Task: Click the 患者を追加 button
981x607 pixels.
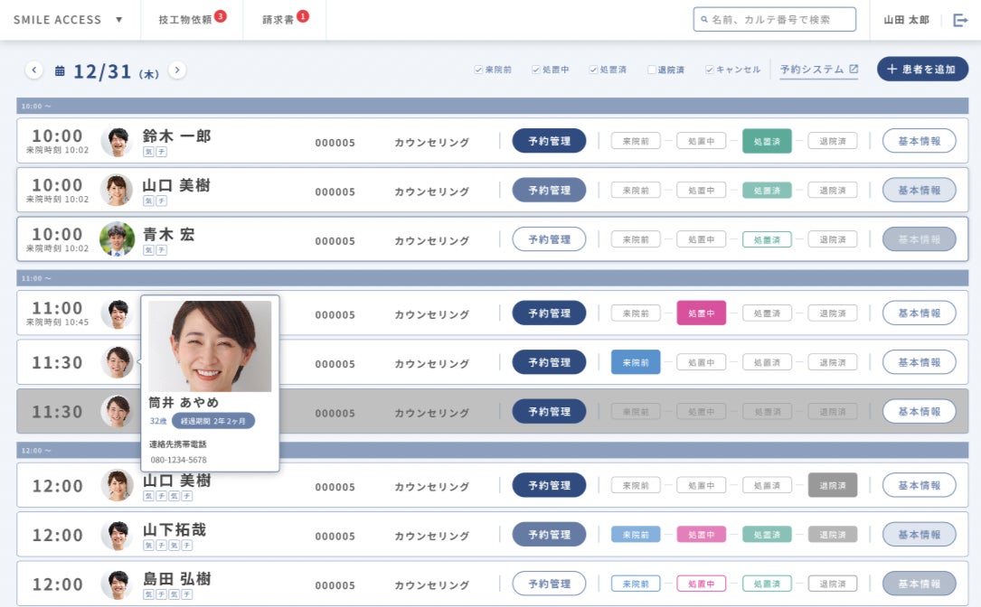Action: click(x=922, y=69)
